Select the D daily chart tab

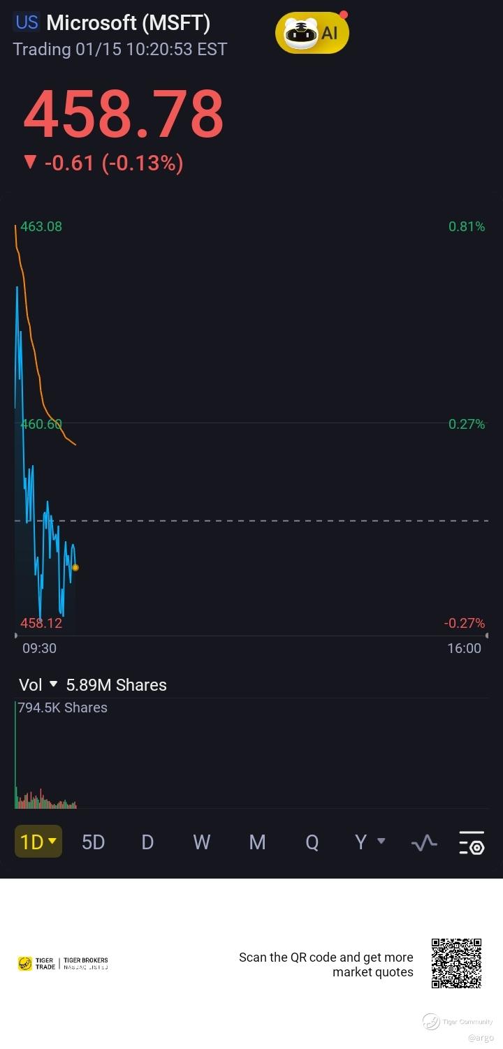[x=147, y=842]
